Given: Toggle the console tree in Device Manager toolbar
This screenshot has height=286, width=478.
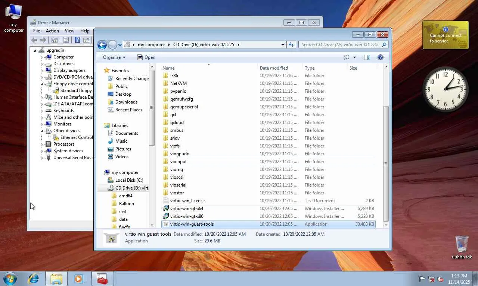Looking at the screenshot, I should pos(55,40).
